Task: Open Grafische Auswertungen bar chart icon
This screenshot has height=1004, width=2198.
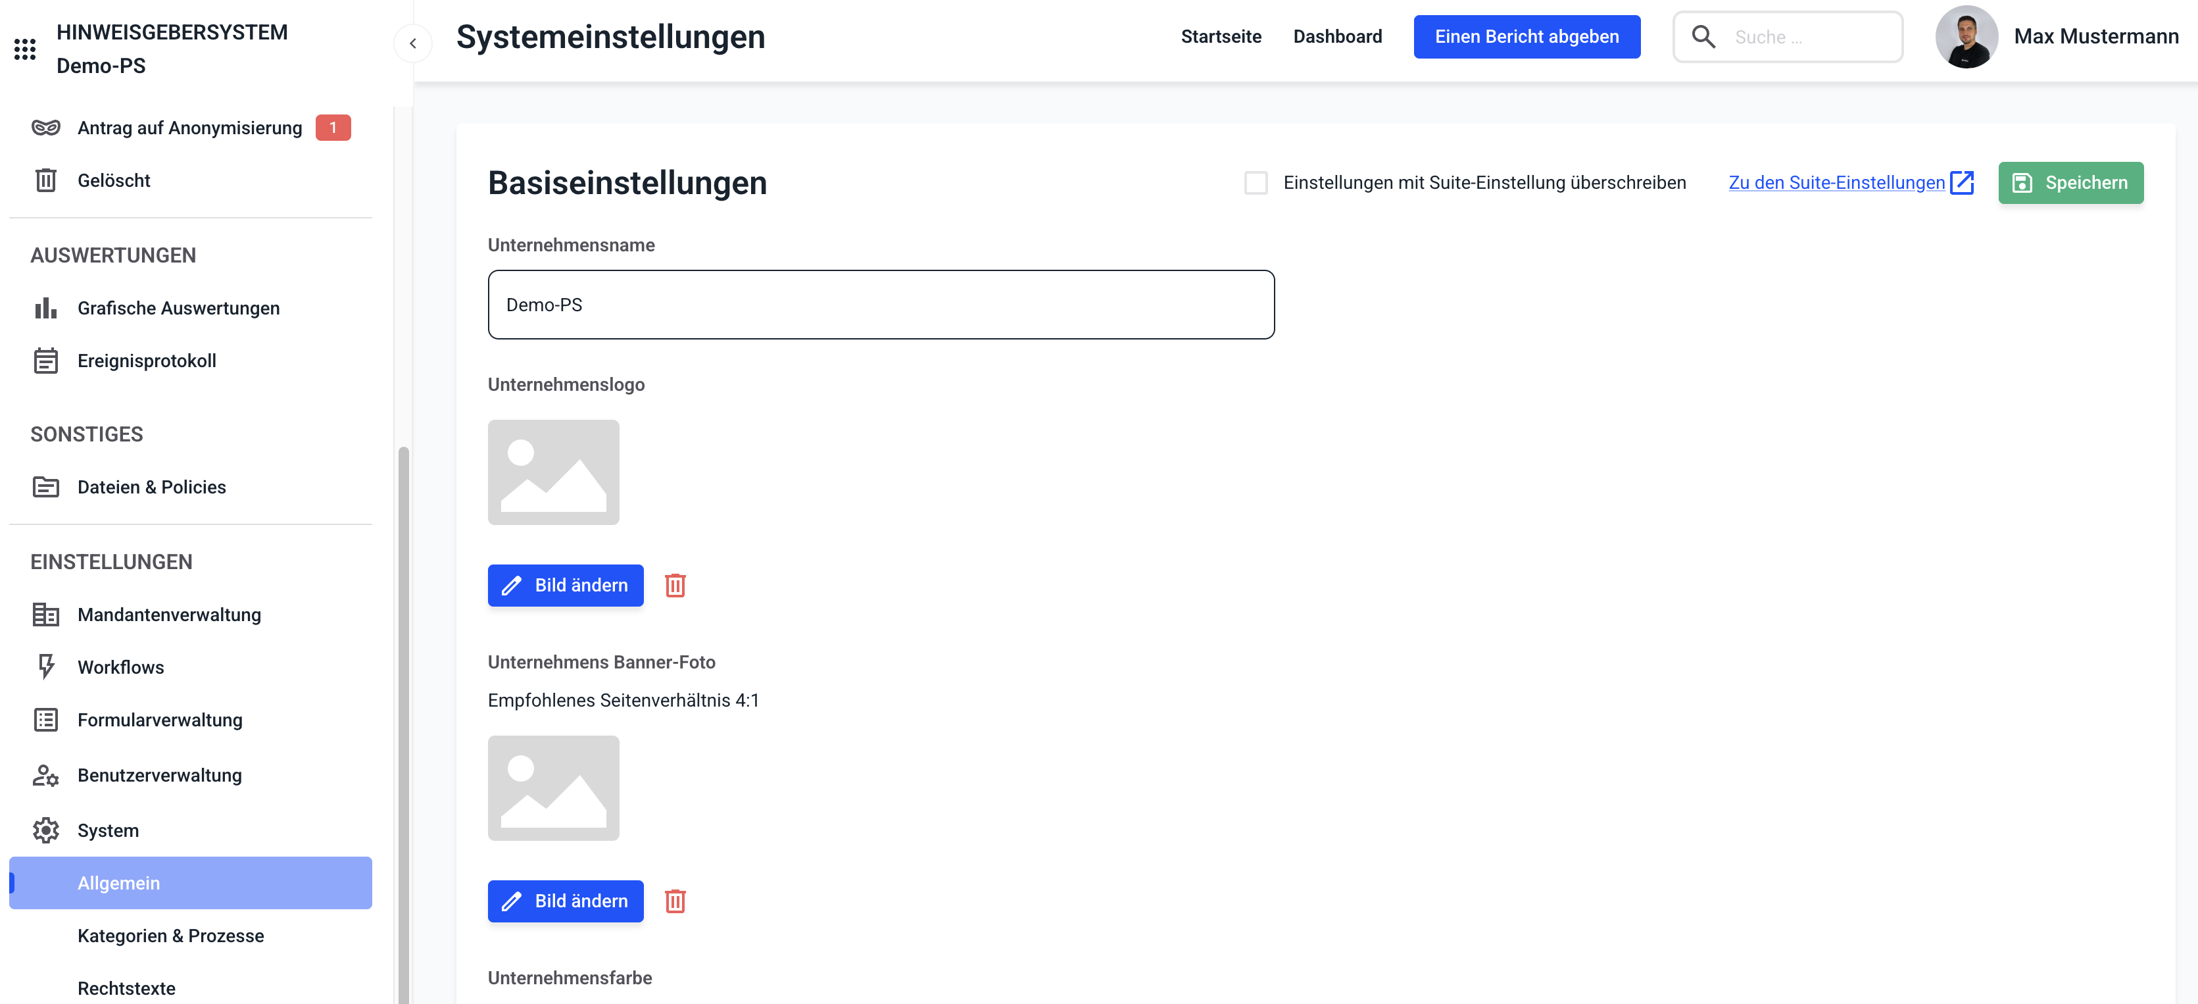Action: coord(45,308)
